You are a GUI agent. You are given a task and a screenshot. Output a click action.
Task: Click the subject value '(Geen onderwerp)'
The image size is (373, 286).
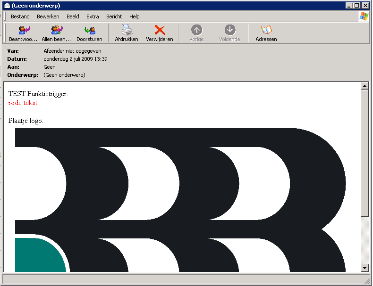tap(64, 75)
